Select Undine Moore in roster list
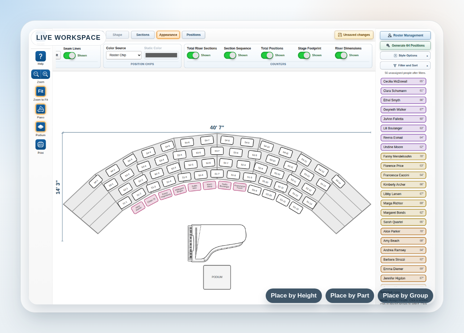The height and width of the screenshot is (333, 464). [x=403, y=147]
